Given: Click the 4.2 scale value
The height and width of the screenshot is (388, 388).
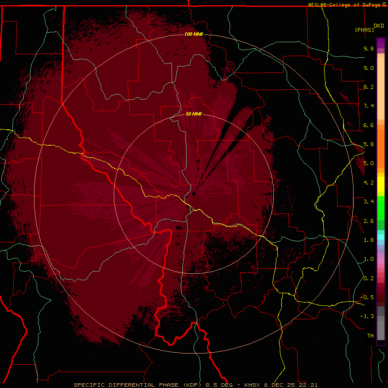Looking at the screenshot, I should tap(369, 183).
